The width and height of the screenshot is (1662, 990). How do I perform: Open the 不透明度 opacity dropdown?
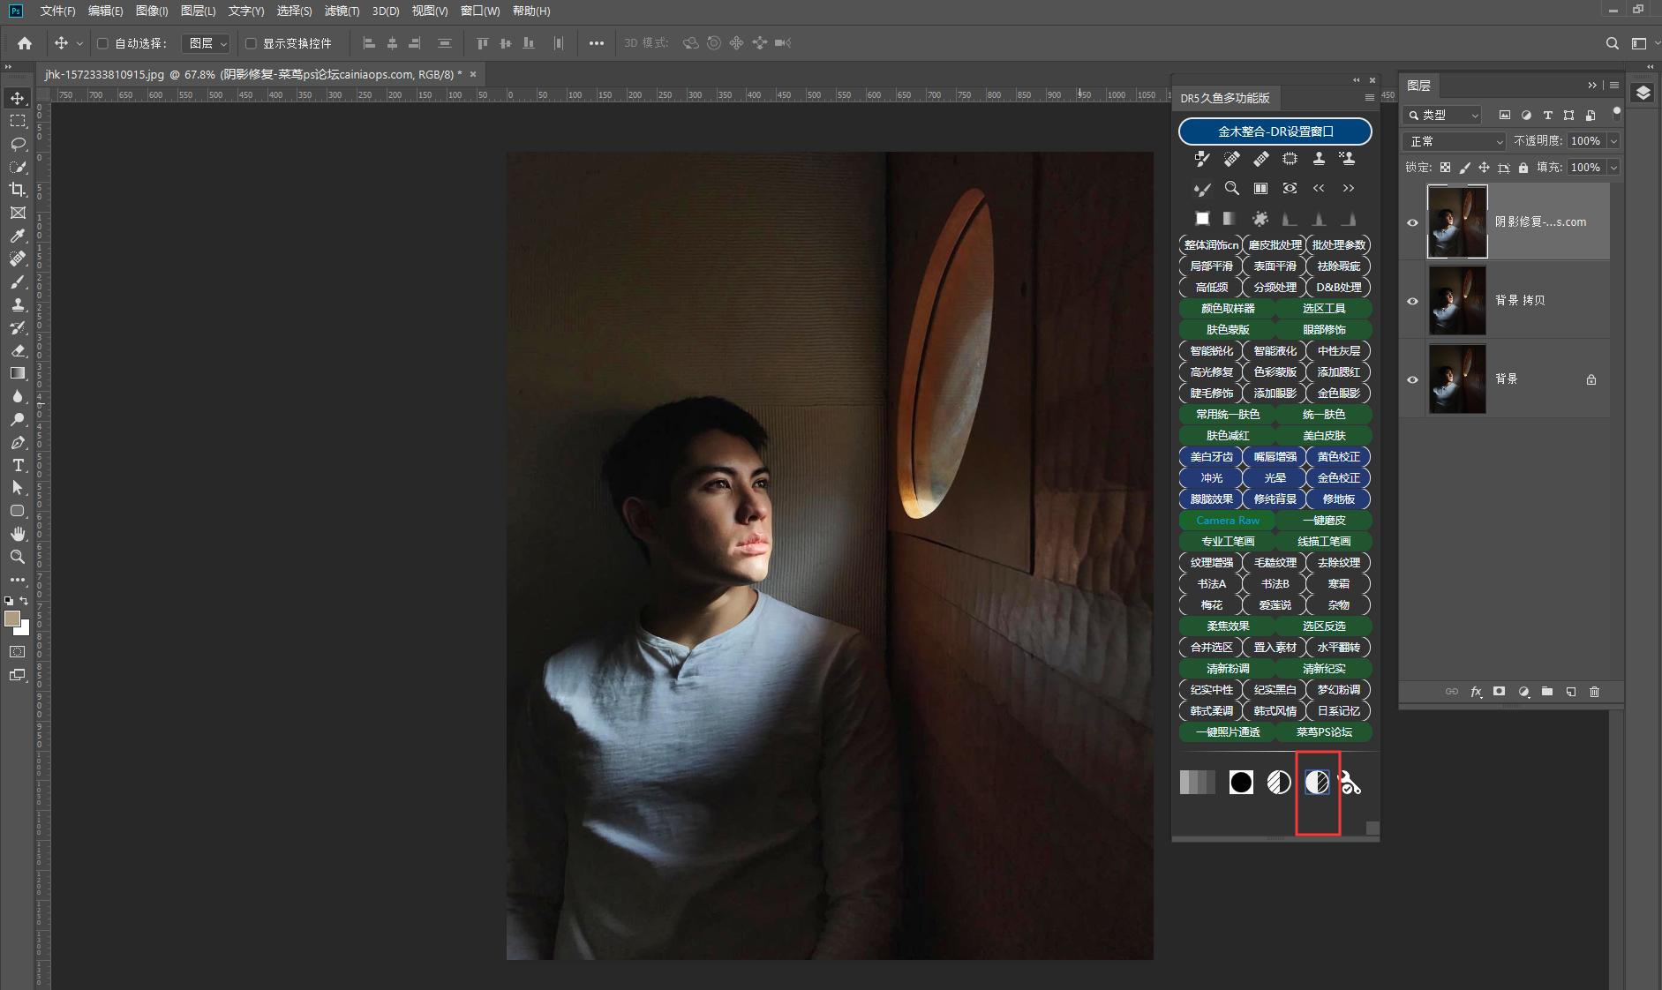(1613, 141)
